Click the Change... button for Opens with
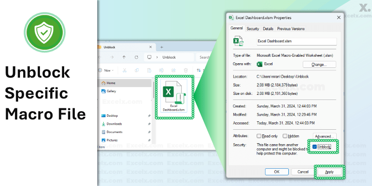372x186 pixels. [x=319, y=65]
